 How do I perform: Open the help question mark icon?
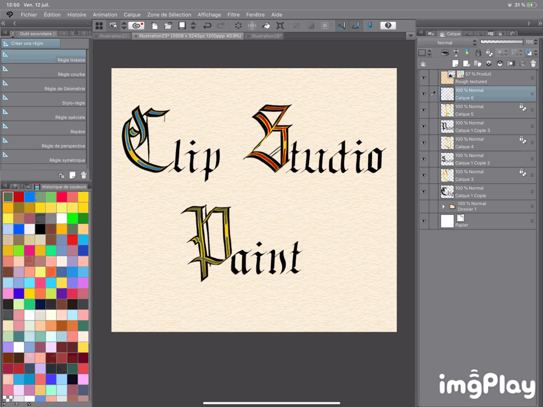(x=388, y=25)
